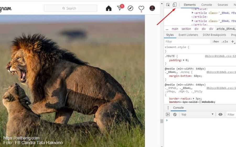The width and height of the screenshot is (236, 147).
Task: Open the profile avatar
Action: point(152,8)
